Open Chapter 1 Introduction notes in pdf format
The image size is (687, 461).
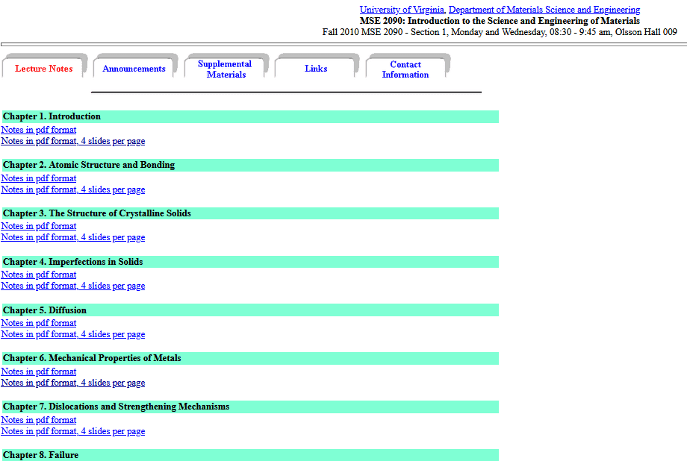pos(39,130)
